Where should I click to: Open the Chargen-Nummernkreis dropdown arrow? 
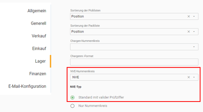coord(194,47)
